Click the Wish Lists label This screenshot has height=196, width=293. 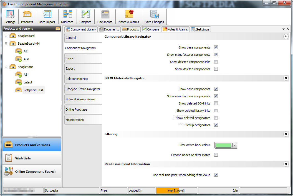tap(23, 158)
